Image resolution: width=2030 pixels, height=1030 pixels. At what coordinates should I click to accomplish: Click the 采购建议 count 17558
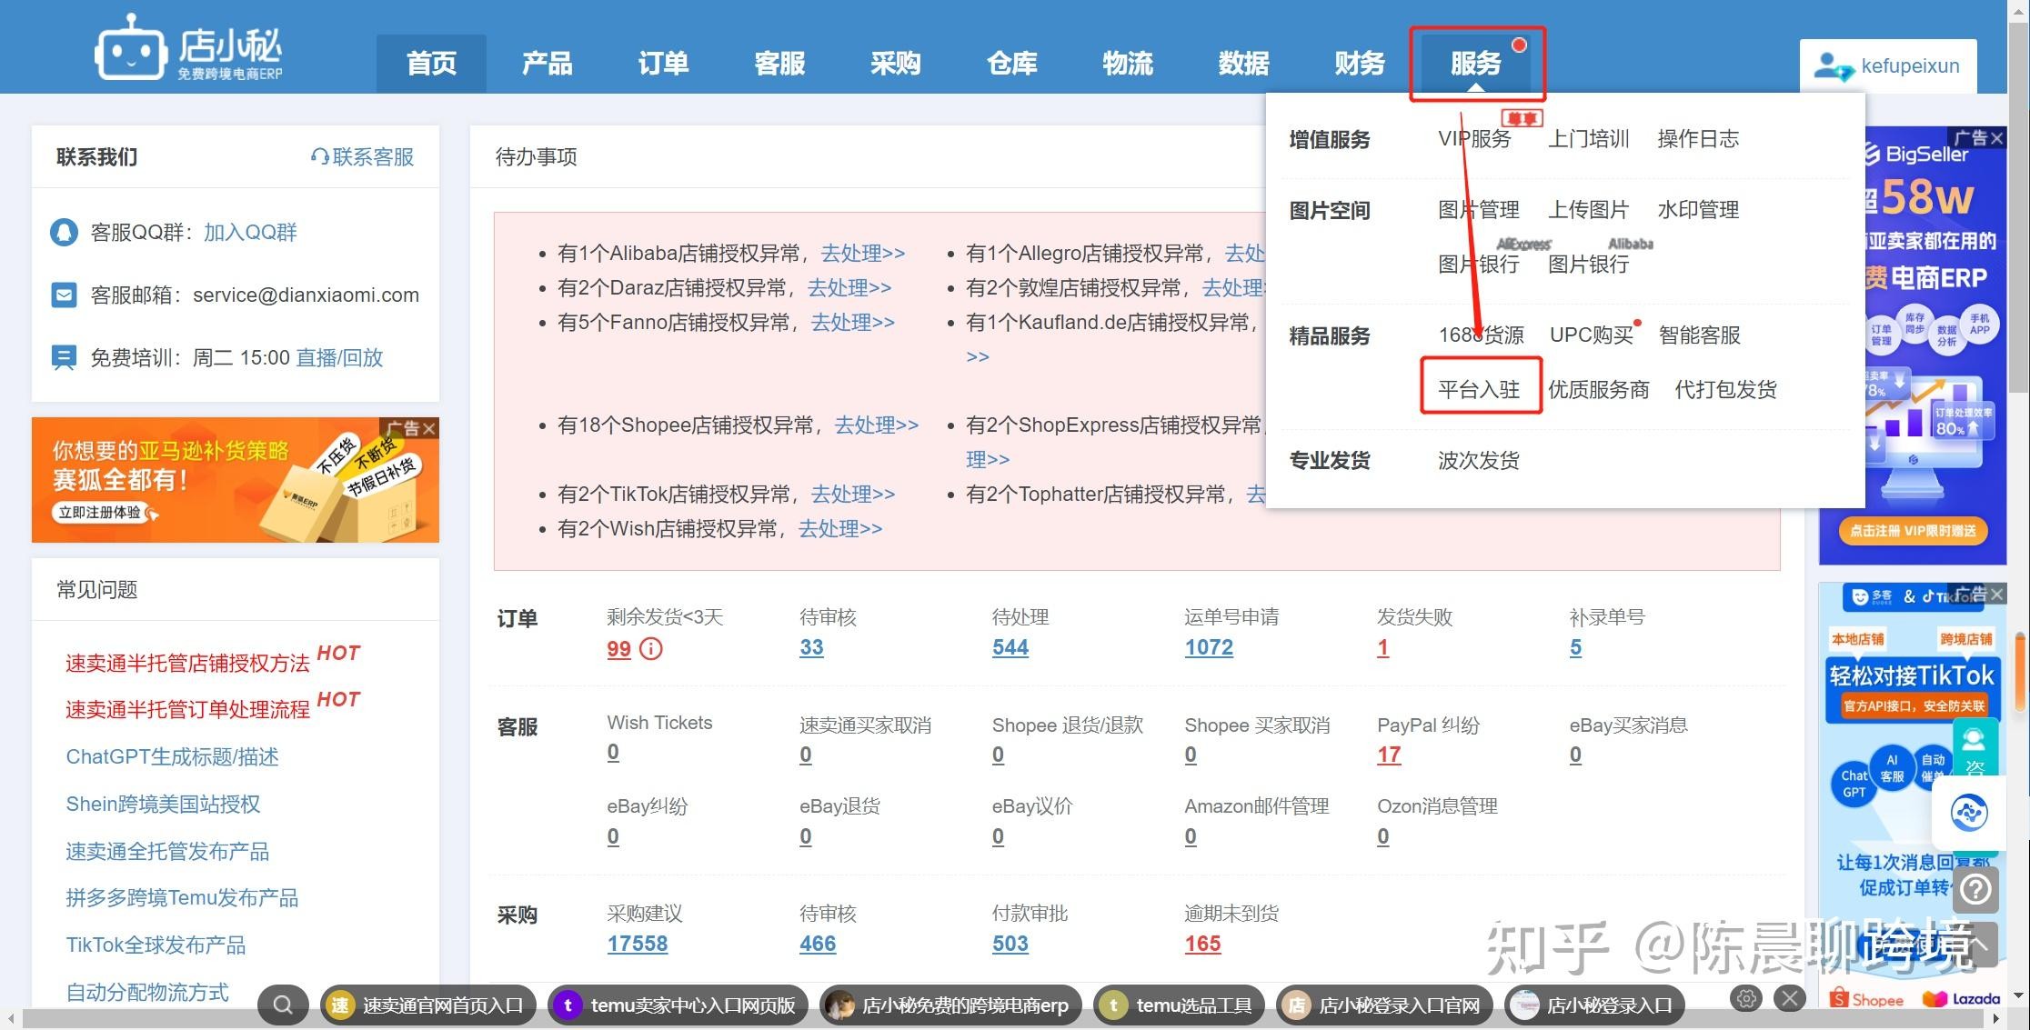pos(637,945)
